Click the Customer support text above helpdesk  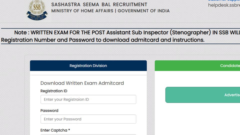(x=224, y=1)
